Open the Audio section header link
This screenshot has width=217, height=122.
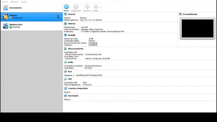(71, 62)
